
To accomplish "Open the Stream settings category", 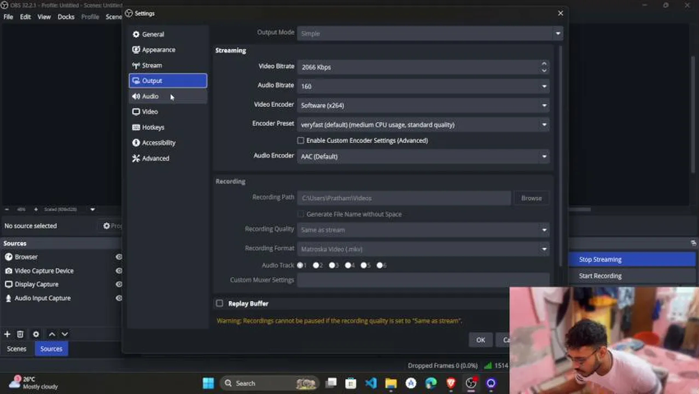I will [167, 65].
